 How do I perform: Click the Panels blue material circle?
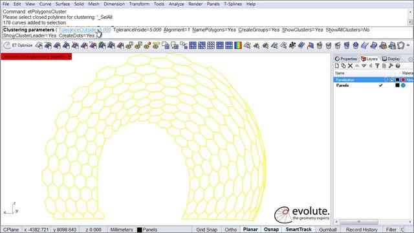pos(403,85)
